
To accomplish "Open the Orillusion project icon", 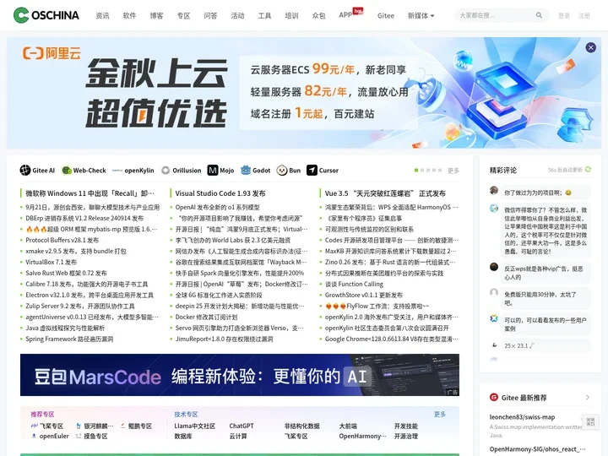I will tap(166, 171).
